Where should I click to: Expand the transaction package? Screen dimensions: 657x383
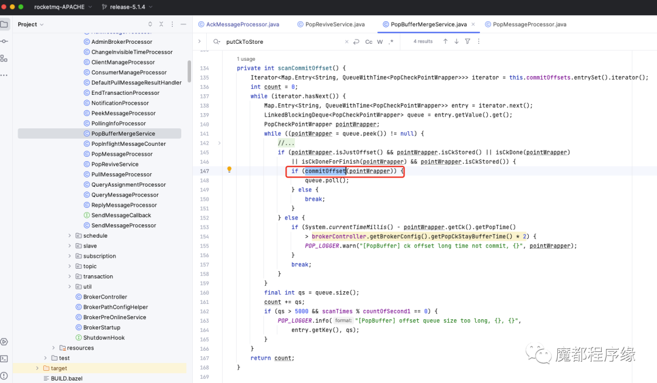coord(69,276)
